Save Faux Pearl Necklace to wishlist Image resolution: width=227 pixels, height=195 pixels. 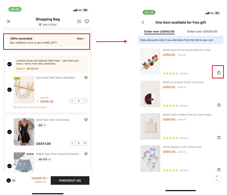coord(86,78)
